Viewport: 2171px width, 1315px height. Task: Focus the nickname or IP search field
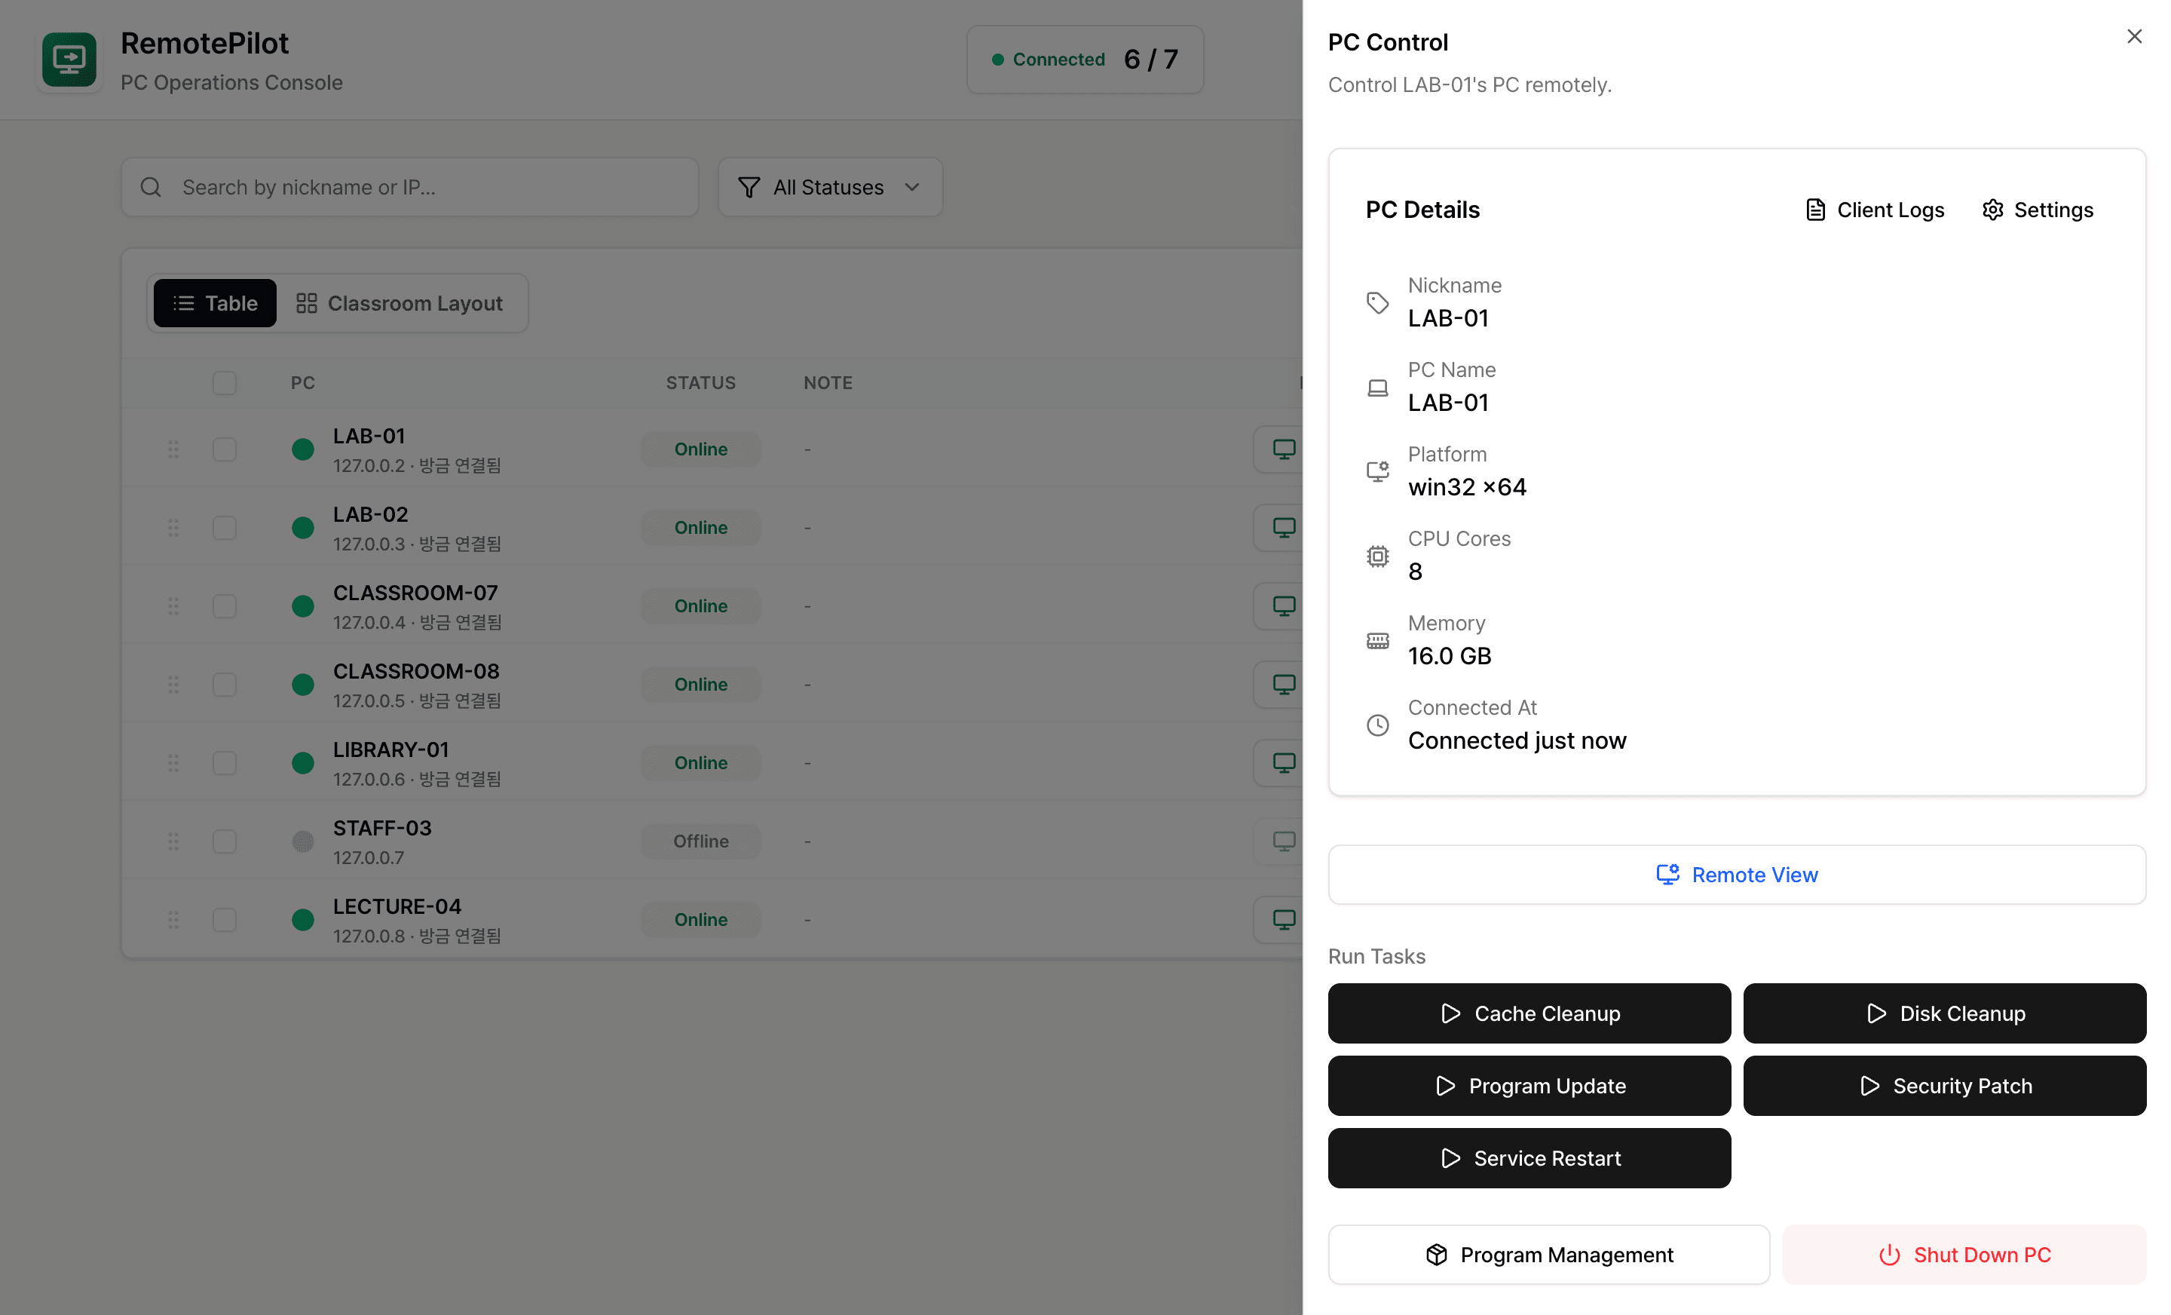click(x=410, y=187)
